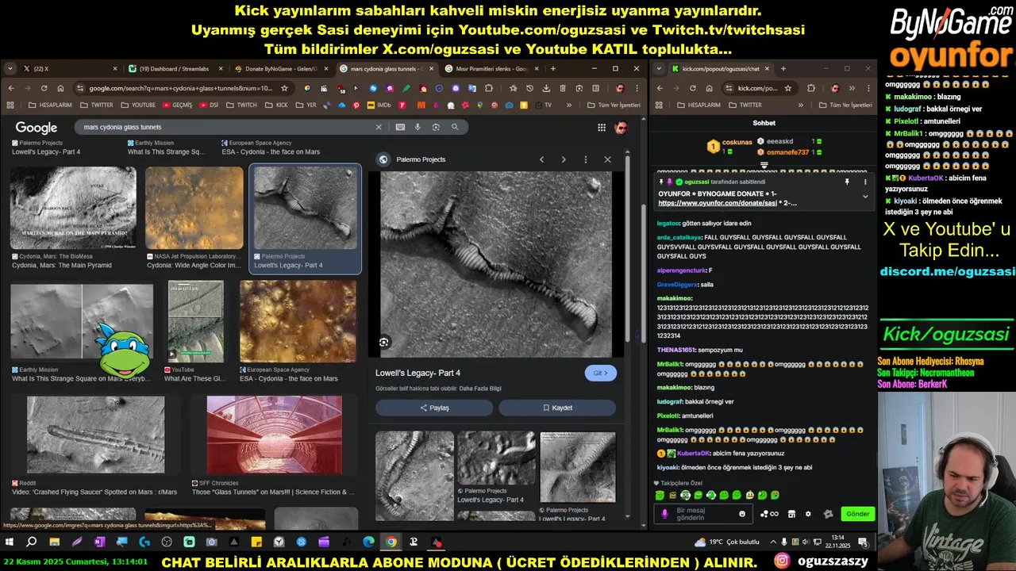
Task: Show next image in preview panel
Action: pos(564,159)
